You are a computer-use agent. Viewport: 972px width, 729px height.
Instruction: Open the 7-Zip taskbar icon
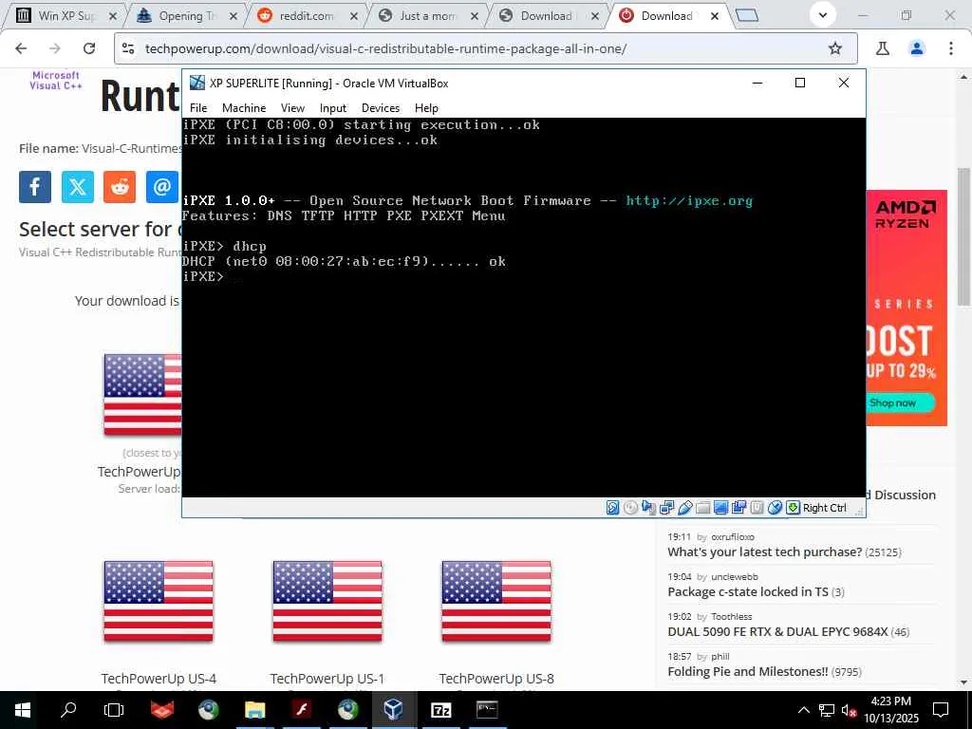pos(440,710)
